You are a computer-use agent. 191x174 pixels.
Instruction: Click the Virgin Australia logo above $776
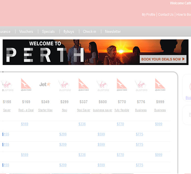coord(141,86)
